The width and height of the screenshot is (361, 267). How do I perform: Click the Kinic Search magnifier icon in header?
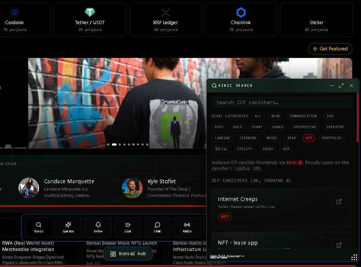(214, 85)
